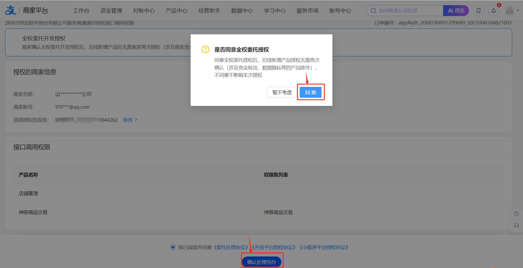523x268 pixels.
Task: Click the dialog question mark icon
Action: point(205,49)
